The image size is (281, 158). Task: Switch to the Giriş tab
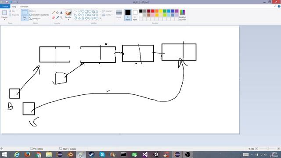tap(14, 7)
